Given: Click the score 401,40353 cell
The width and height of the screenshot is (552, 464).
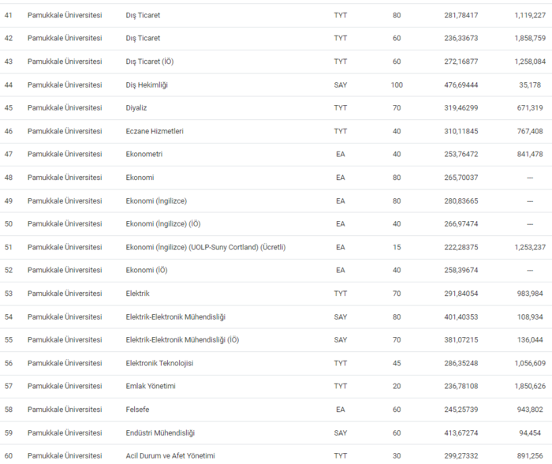Looking at the screenshot, I should click(461, 316).
